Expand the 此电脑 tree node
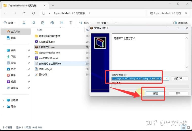Screen dimensions: 192x131 [x=4, y=100]
